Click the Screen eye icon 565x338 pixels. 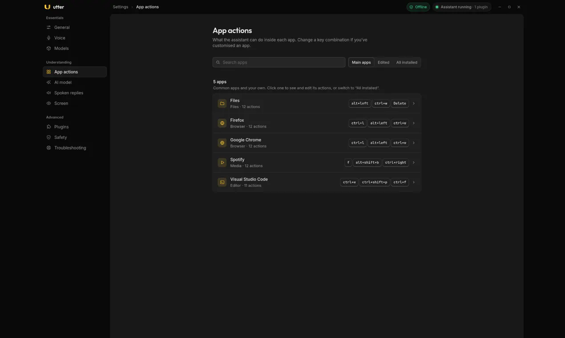(48, 103)
